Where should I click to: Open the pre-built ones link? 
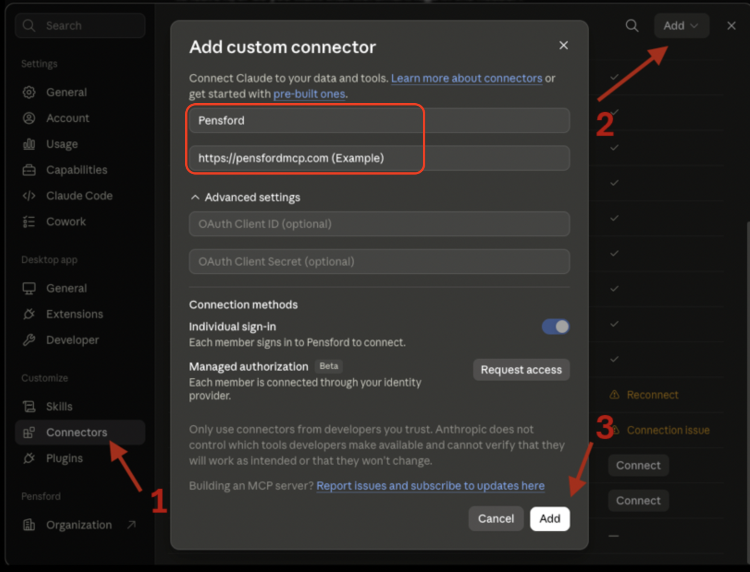tap(309, 94)
